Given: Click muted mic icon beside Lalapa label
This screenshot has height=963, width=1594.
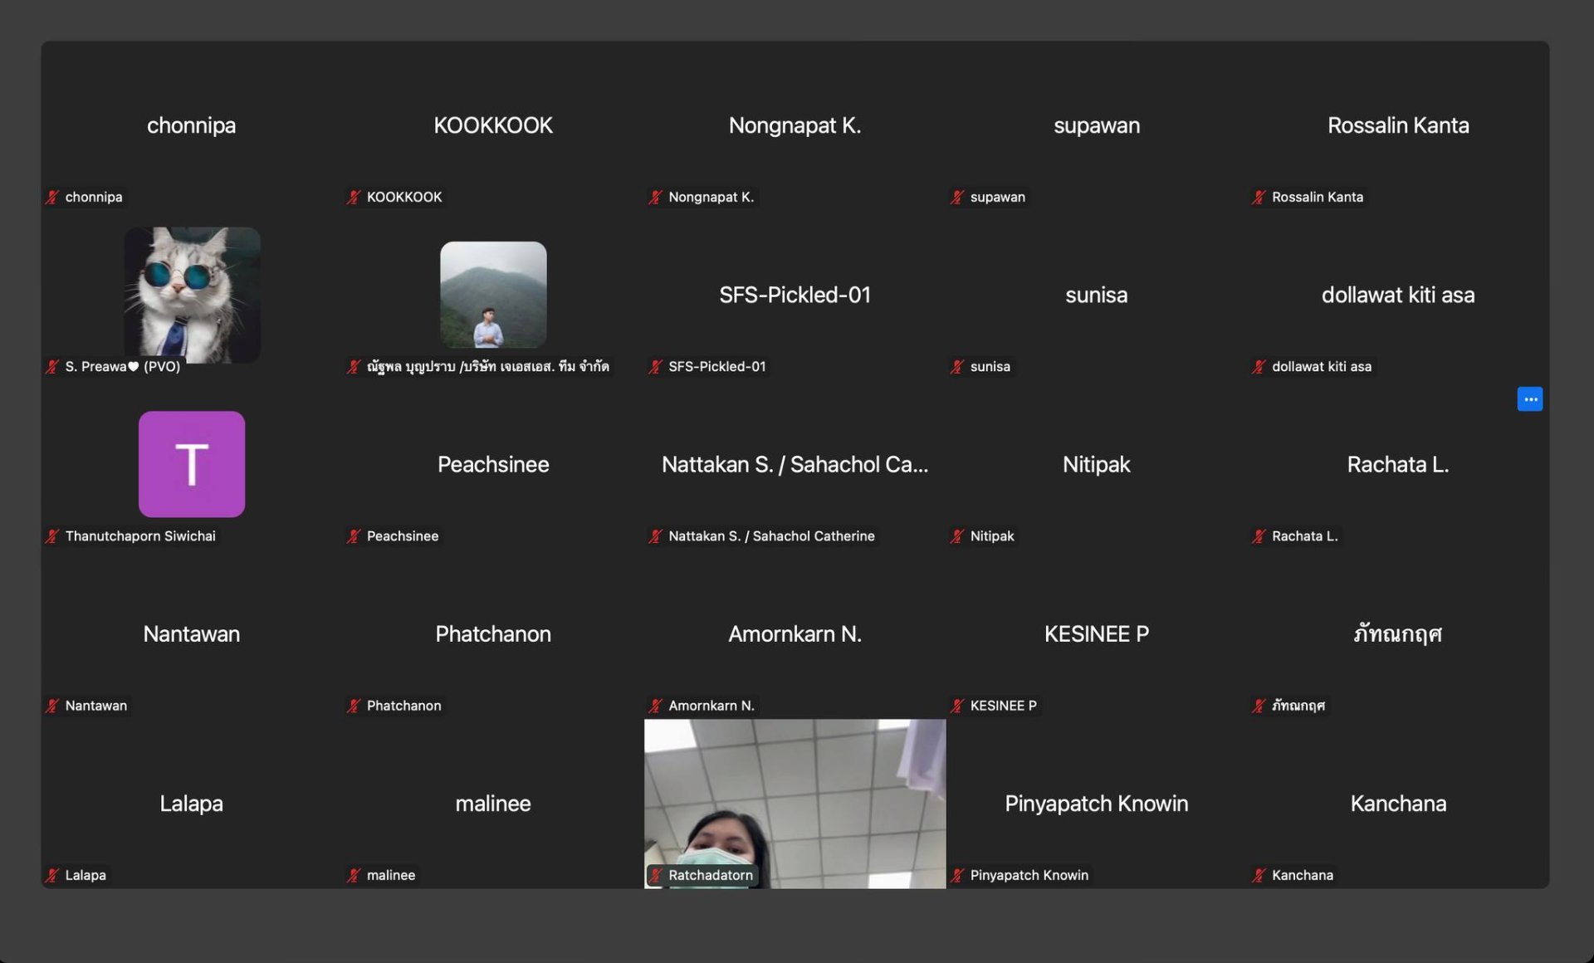Looking at the screenshot, I should pos(53,875).
